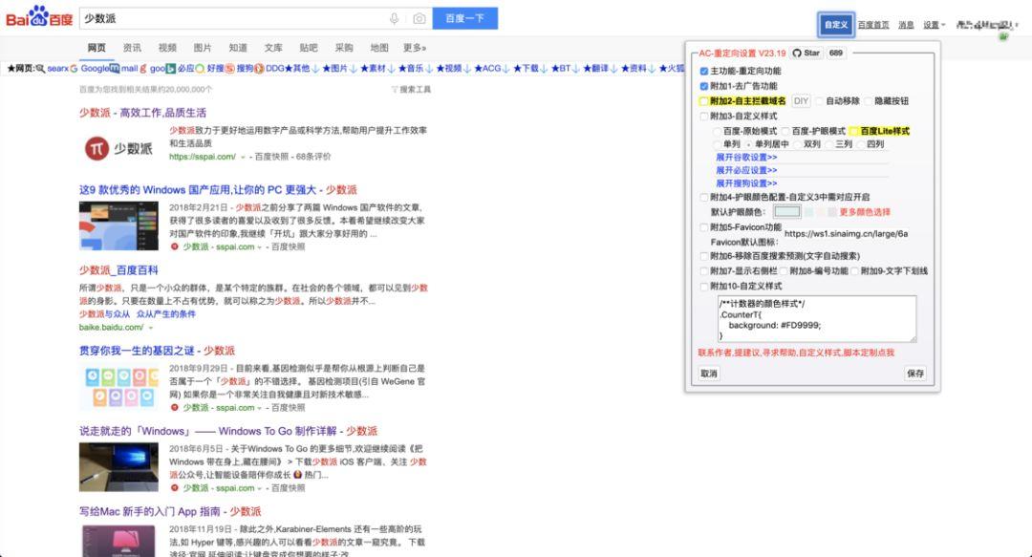Viewport: 1032px width, 557px height.
Task: Open the ★音乐 dropdown in the bookmark bar
Action: pos(416,69)
